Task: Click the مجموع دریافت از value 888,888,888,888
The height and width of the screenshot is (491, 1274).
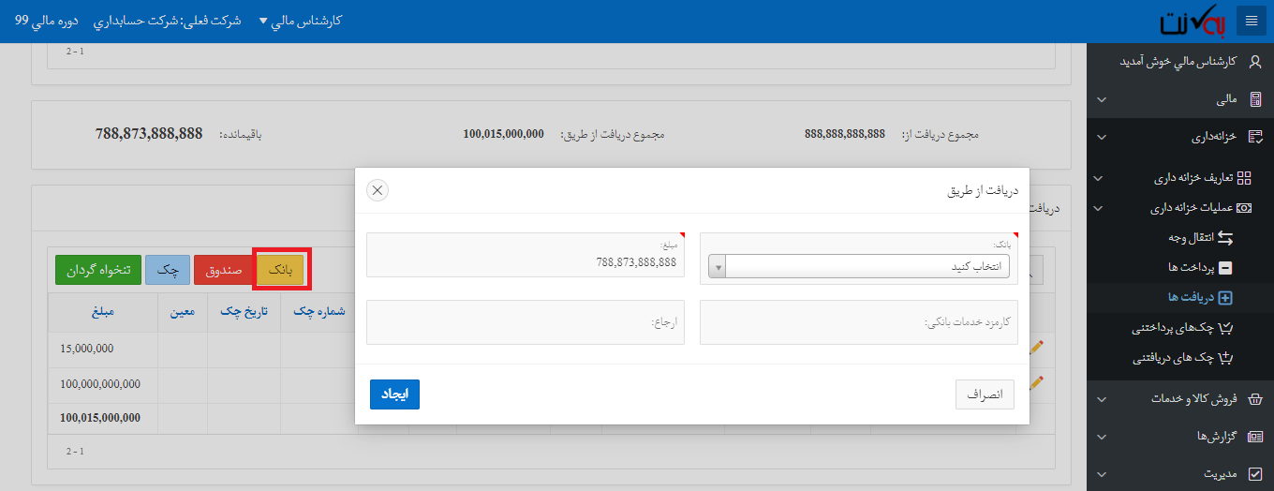Action: [x=845, y=134]
